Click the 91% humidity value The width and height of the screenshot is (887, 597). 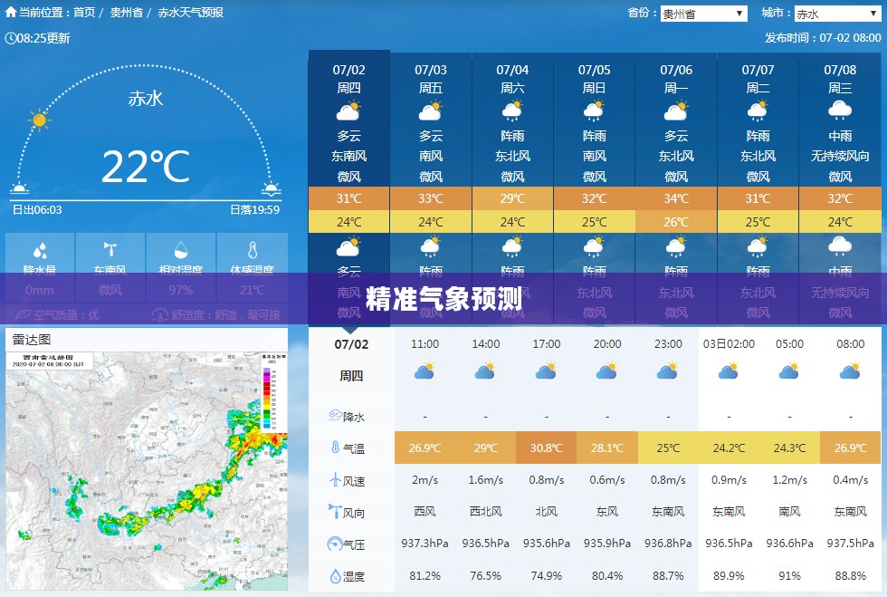tap(789, 576)
